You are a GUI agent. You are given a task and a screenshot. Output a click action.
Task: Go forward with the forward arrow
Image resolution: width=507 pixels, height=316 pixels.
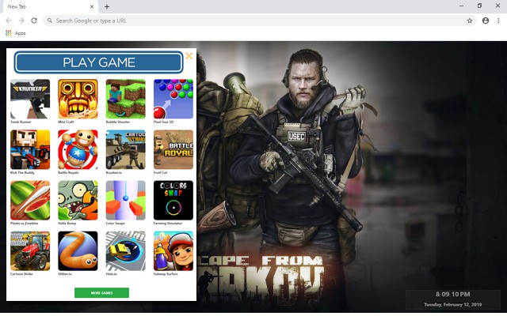click(21, 21)
